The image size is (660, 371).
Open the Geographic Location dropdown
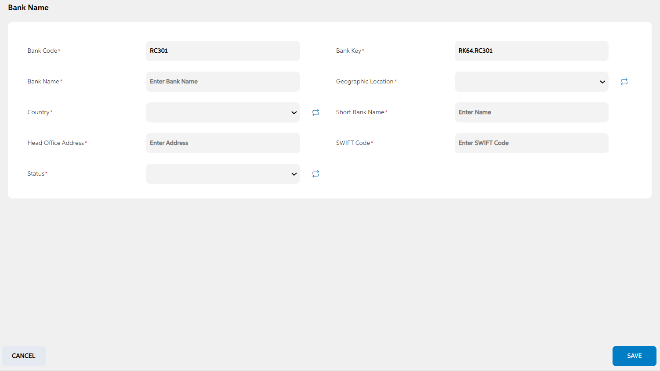pyautogui.click(x=531, y=82)
